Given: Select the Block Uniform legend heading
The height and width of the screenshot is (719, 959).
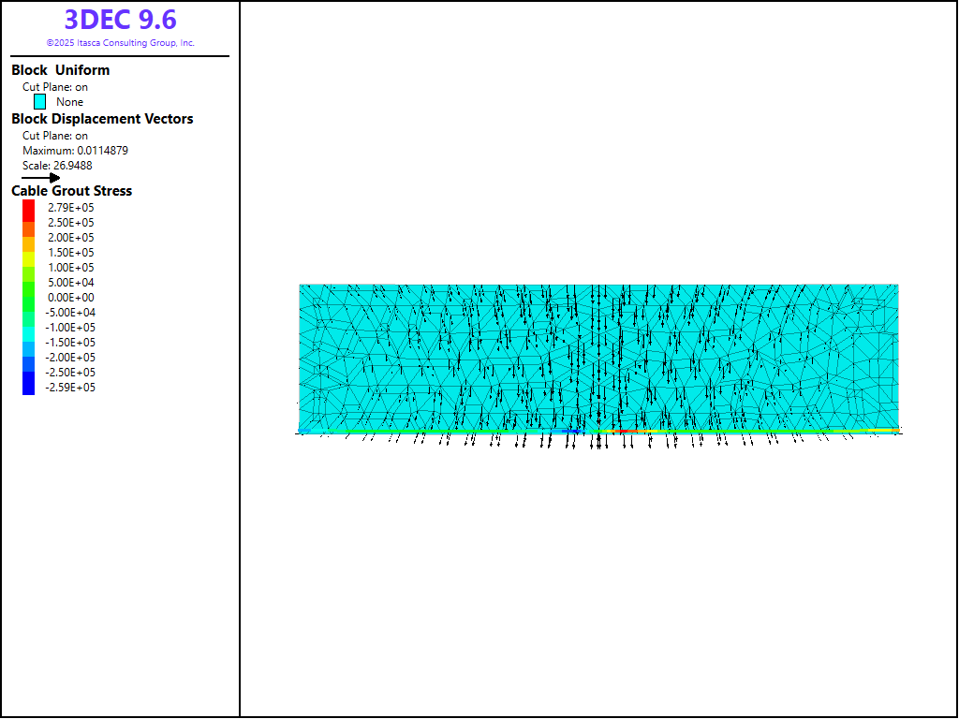Looking at the screenshot, I should point(60,70).
